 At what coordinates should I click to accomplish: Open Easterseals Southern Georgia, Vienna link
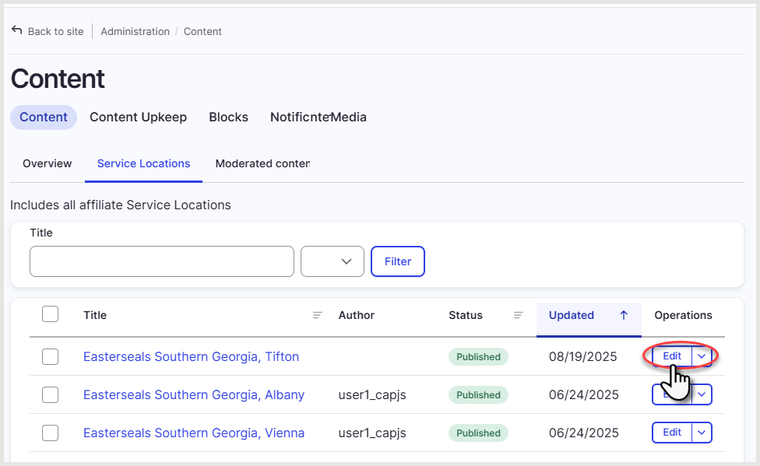click(x=194, y=433)
